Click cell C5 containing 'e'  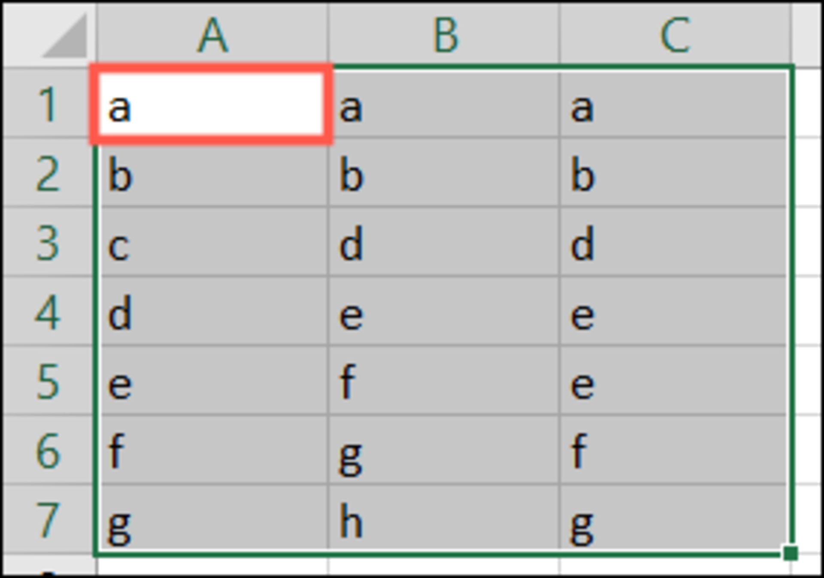click(674, 380)
